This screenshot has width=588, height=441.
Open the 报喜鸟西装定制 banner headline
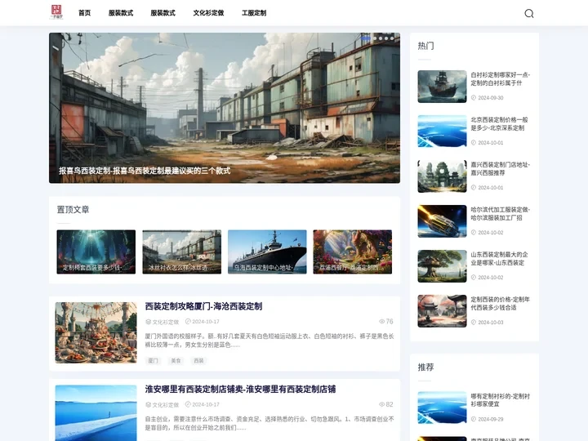point(145,171)
